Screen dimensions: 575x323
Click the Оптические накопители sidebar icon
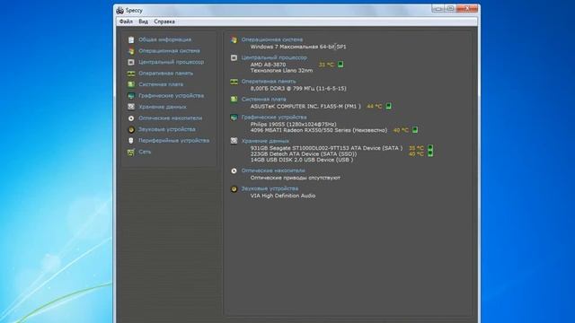(131, 118)
